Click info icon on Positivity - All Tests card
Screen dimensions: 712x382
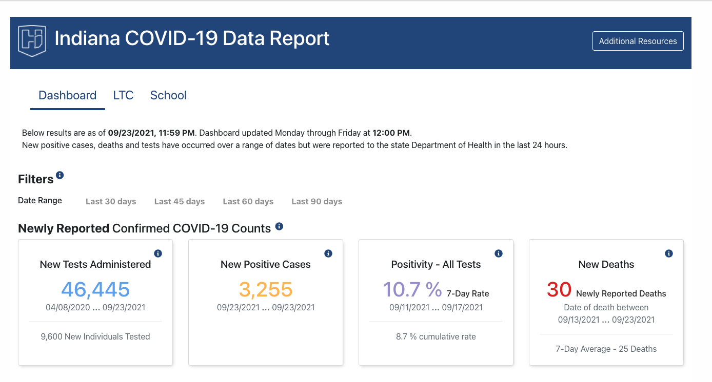pos(499,253)
